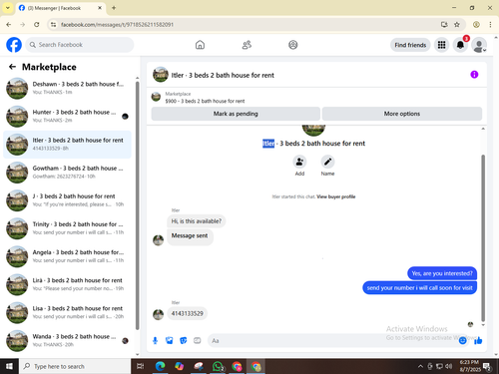Click the 'Hi, is this available?' message
The width and height of the screenshot is (499, 374).
pos(197,221)
